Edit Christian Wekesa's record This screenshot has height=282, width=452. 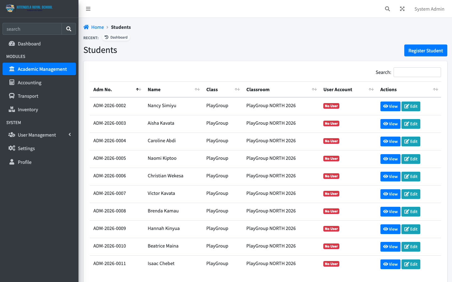coord(411,176)
